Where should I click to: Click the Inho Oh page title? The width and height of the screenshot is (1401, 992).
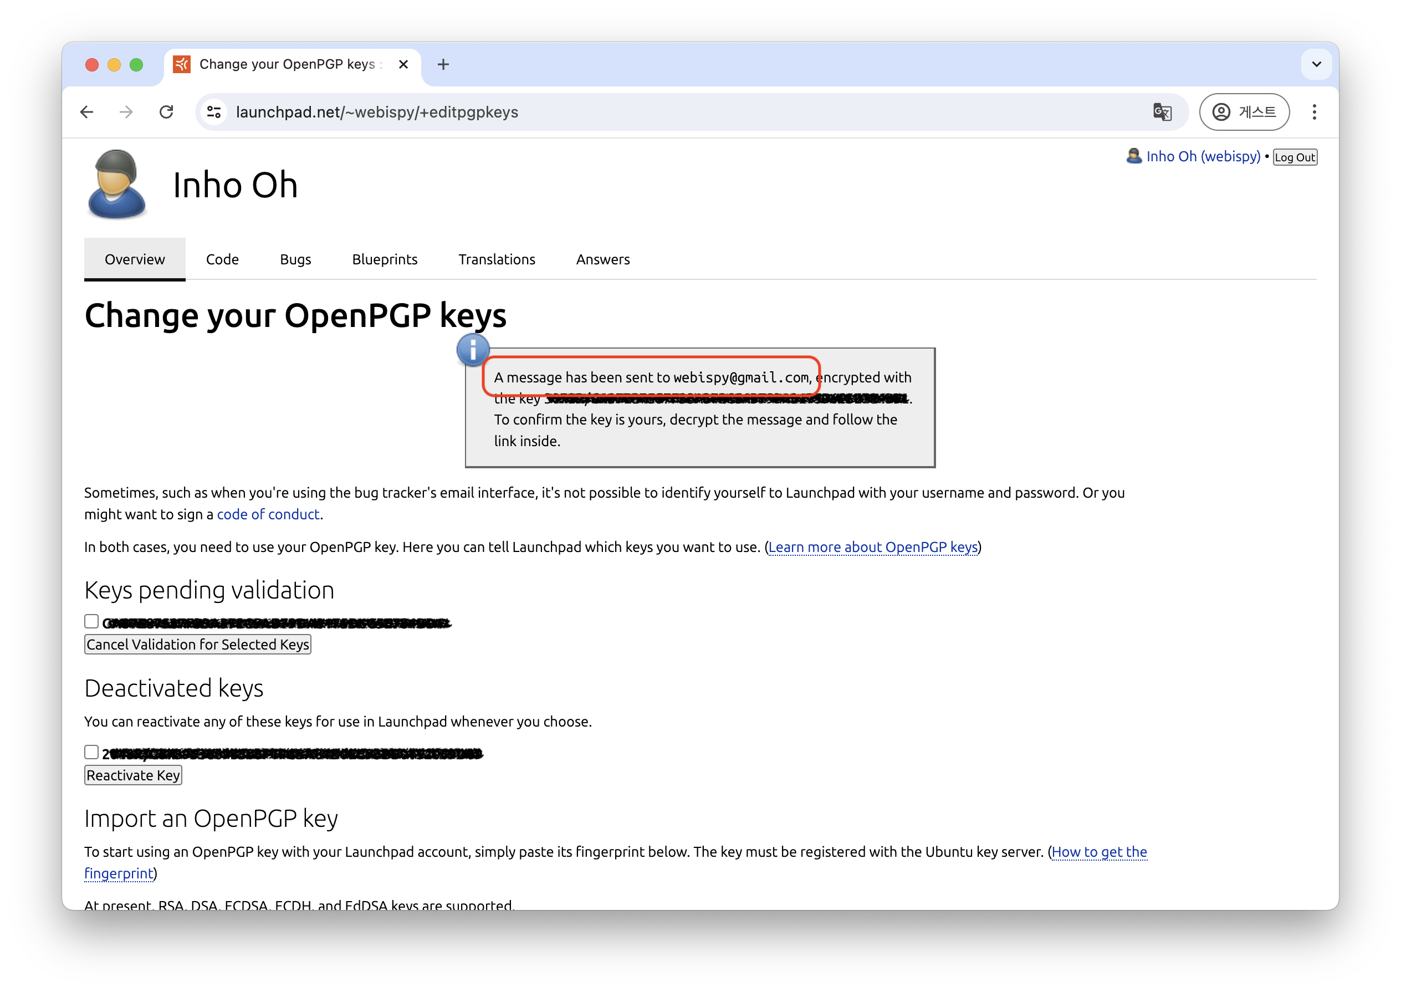click(x=235, y=185)
